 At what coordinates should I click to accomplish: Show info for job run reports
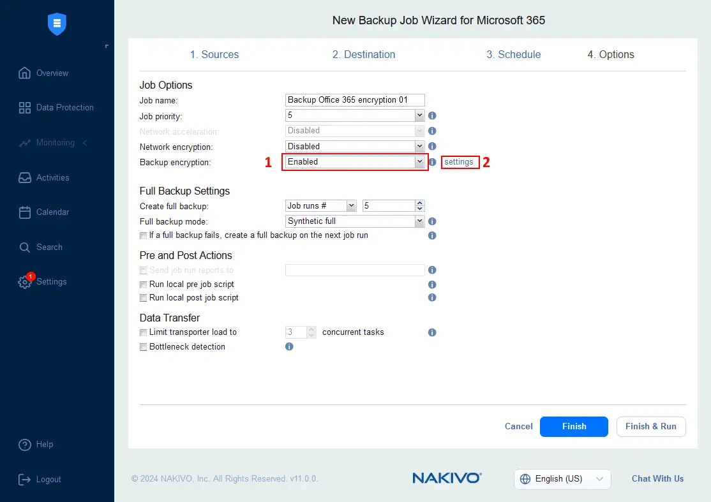[x=432, y=270]
